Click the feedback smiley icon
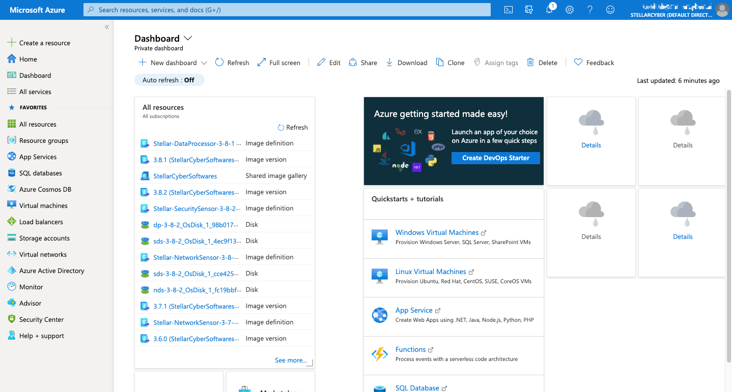Image resolution: width=732 pixels, height=392 pixels. (x=610, y=10)
